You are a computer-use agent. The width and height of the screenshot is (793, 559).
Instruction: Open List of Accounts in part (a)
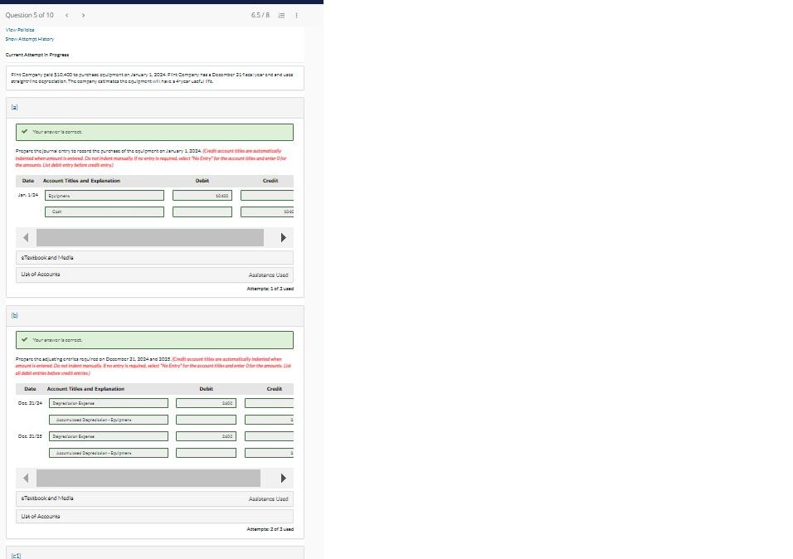pos(40,274)
